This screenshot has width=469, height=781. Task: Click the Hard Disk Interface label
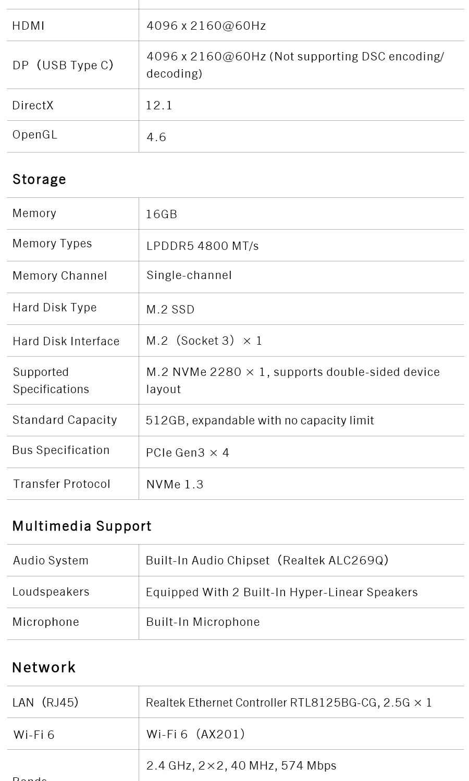66,341
